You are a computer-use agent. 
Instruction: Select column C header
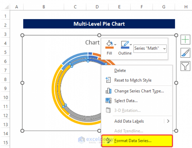(x=75, y=7)
